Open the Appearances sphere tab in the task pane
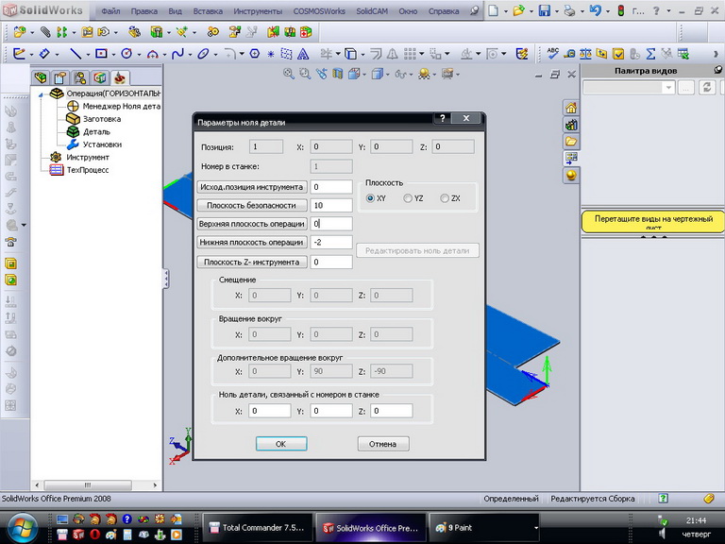 (571, 175)
